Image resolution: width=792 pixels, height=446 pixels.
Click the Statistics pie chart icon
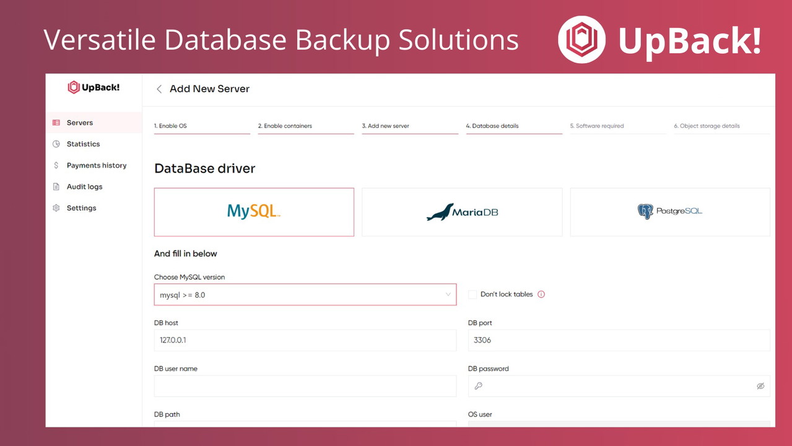click(x=56, y=144)
